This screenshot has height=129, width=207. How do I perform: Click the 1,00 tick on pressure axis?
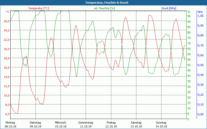click(x=201, y=16)
